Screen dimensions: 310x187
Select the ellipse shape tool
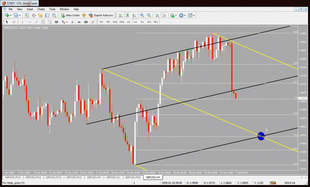point(86,22)
